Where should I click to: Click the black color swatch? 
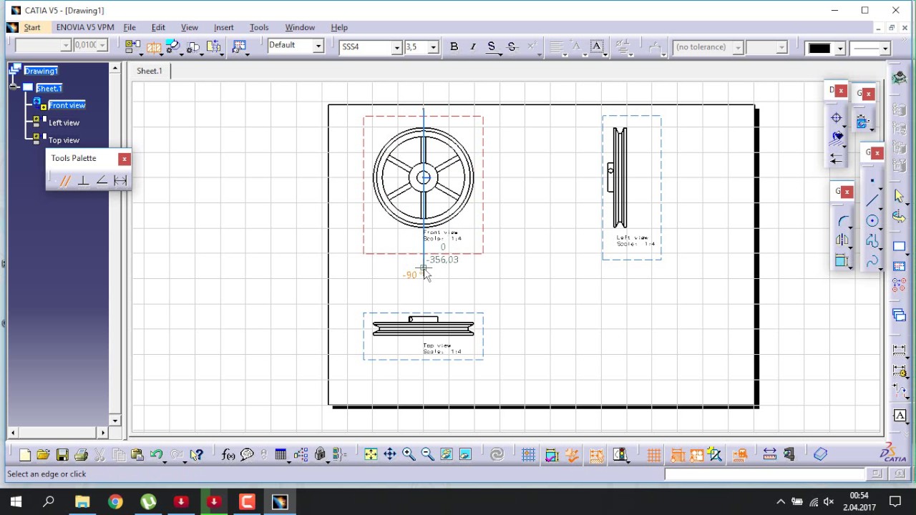tap(819, 49)
